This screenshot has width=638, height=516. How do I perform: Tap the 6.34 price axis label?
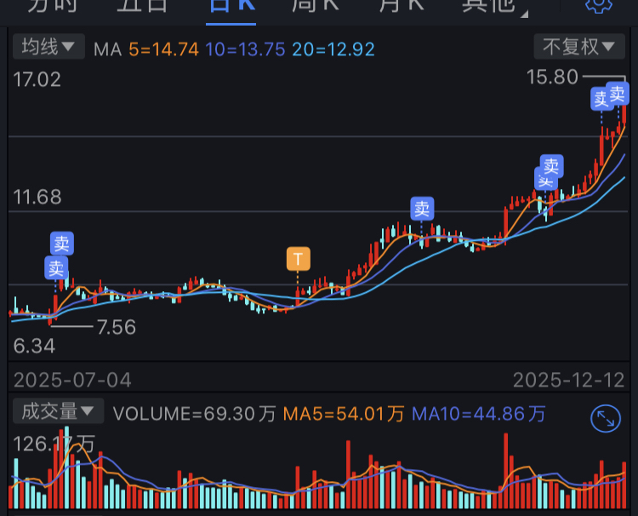point(34,347)
